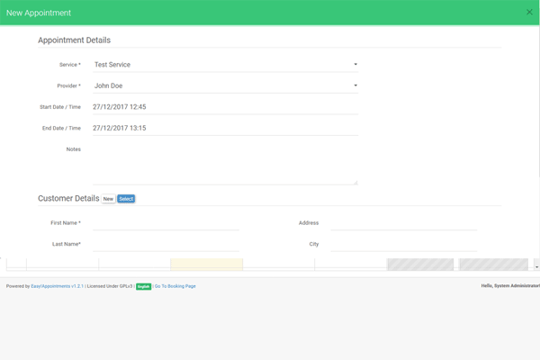Follow the Go To Booking Page link

point(175,286)
